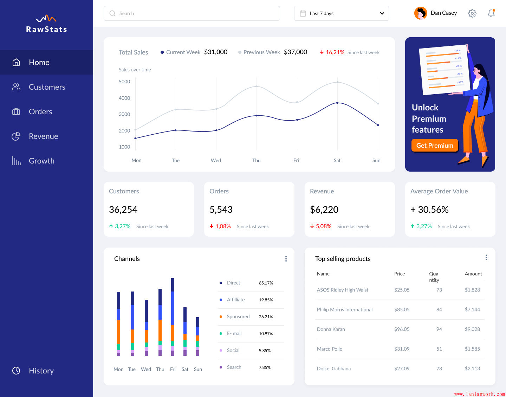This screenshot has height=397, width=506.
Task: Go to the Home menu item
Action: pyautogui.click(x=39, y=62)
